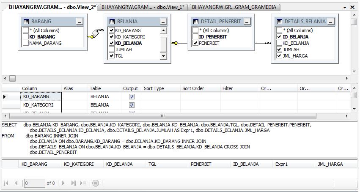Collapse the BARANG table box
Screen dimensions: 360x192
click(80, 22)
